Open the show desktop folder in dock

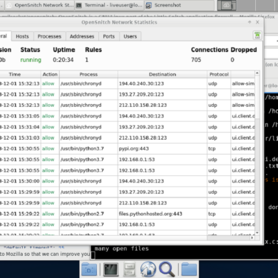(x=89, y=269)
